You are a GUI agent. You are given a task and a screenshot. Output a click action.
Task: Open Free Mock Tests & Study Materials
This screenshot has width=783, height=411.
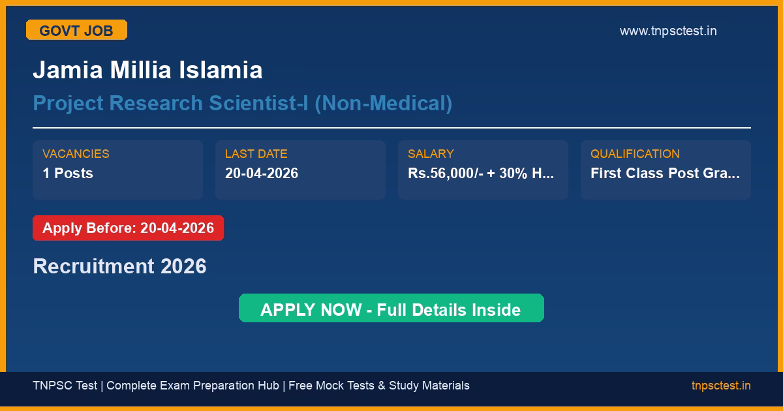(378, 386)
